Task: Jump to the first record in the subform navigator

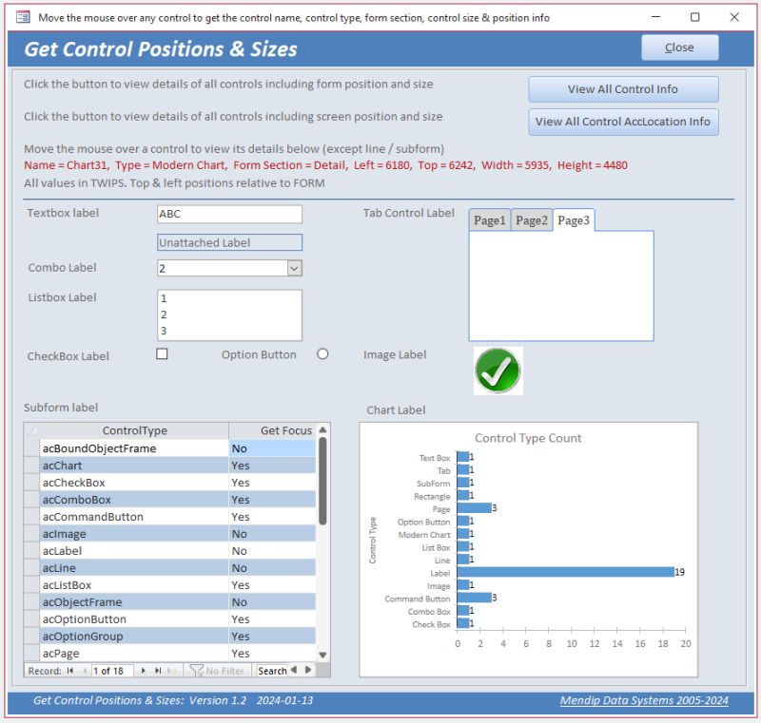Action: (x=69, y=672)
